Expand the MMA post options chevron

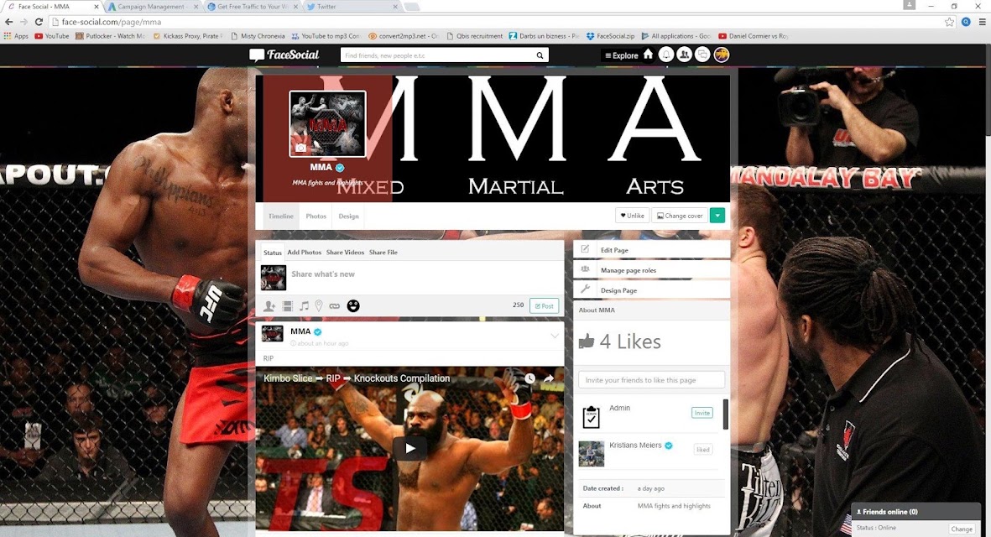point(555,336)
